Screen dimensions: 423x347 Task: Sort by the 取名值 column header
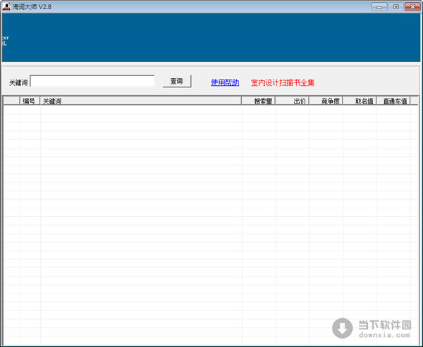click(360, 101)
